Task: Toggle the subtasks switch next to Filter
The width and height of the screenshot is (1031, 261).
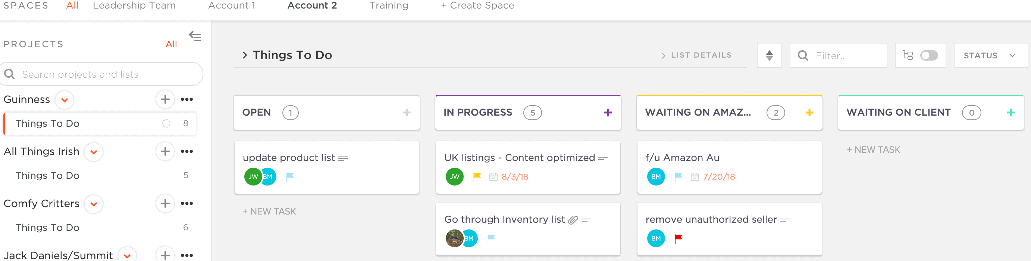Action: click(x=928, y=55)
